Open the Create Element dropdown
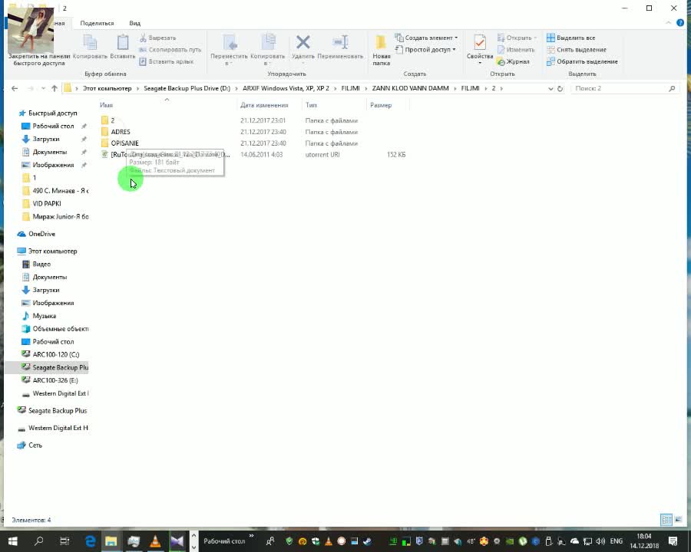 pos(426,38)
